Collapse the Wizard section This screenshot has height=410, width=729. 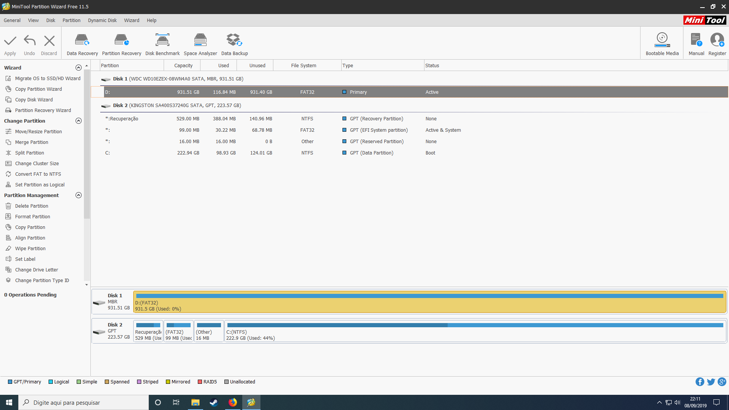click(79, 68)
